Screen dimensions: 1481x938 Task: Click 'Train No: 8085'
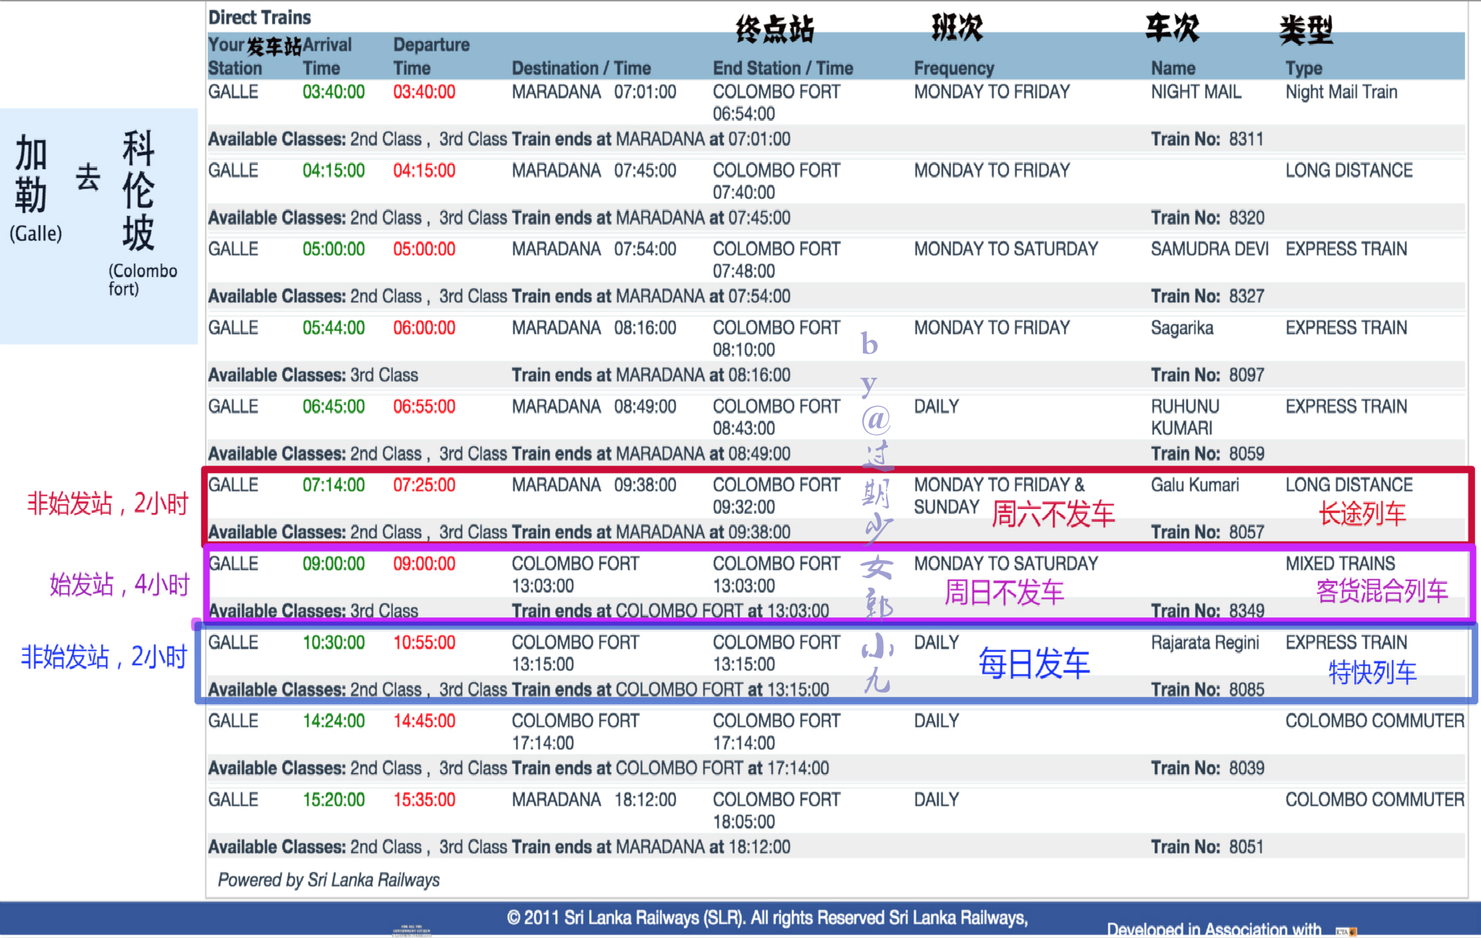pyautogui.click(x=1207, y=690)
